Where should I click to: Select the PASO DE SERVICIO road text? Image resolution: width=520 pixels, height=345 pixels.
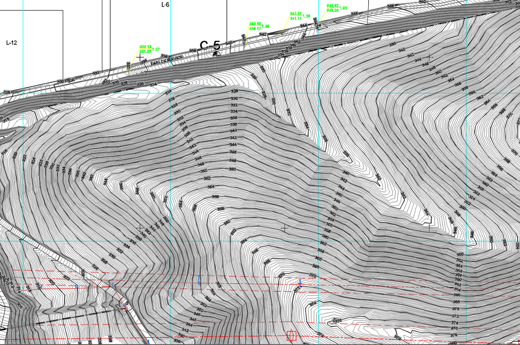[167, 60]
